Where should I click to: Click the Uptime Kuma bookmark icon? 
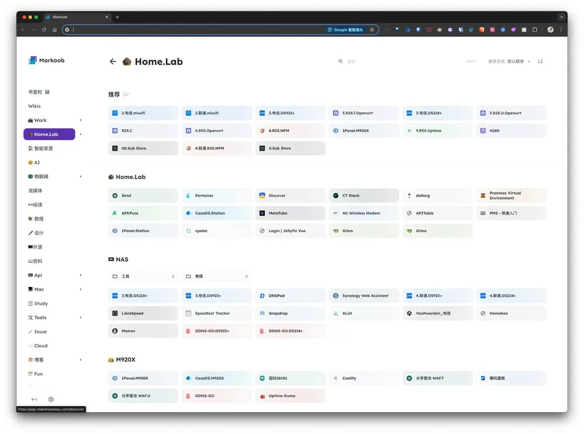click(x=262, y=396)
